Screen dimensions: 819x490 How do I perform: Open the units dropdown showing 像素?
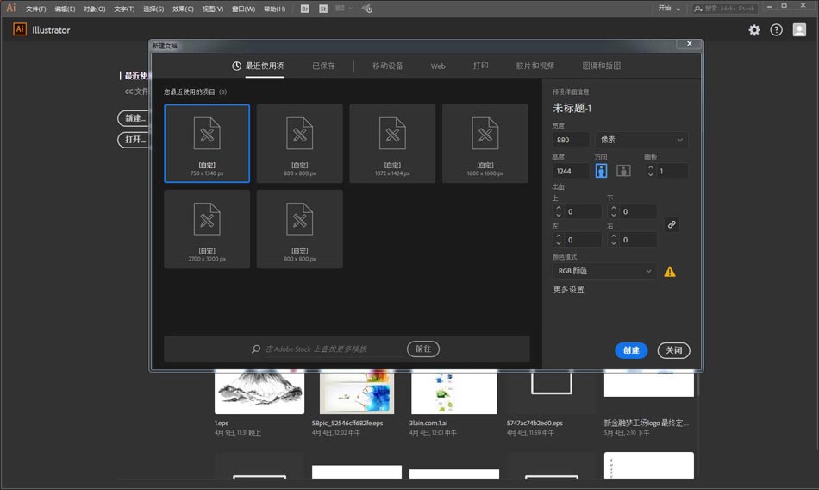click(x=641, y=140)
